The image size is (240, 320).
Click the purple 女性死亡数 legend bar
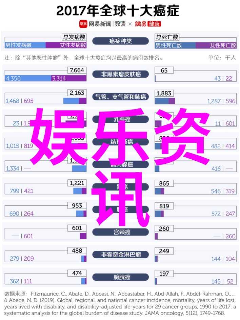point(216,45)
